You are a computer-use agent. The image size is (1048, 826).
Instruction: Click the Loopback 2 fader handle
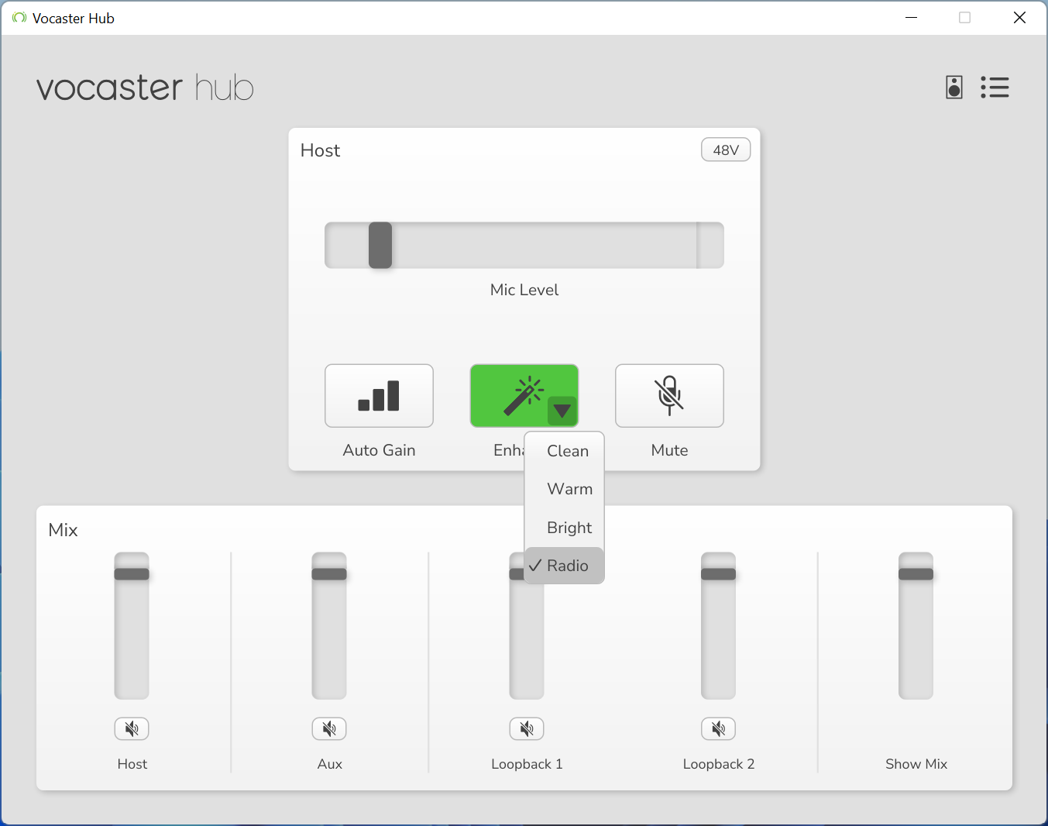[718, 574]
